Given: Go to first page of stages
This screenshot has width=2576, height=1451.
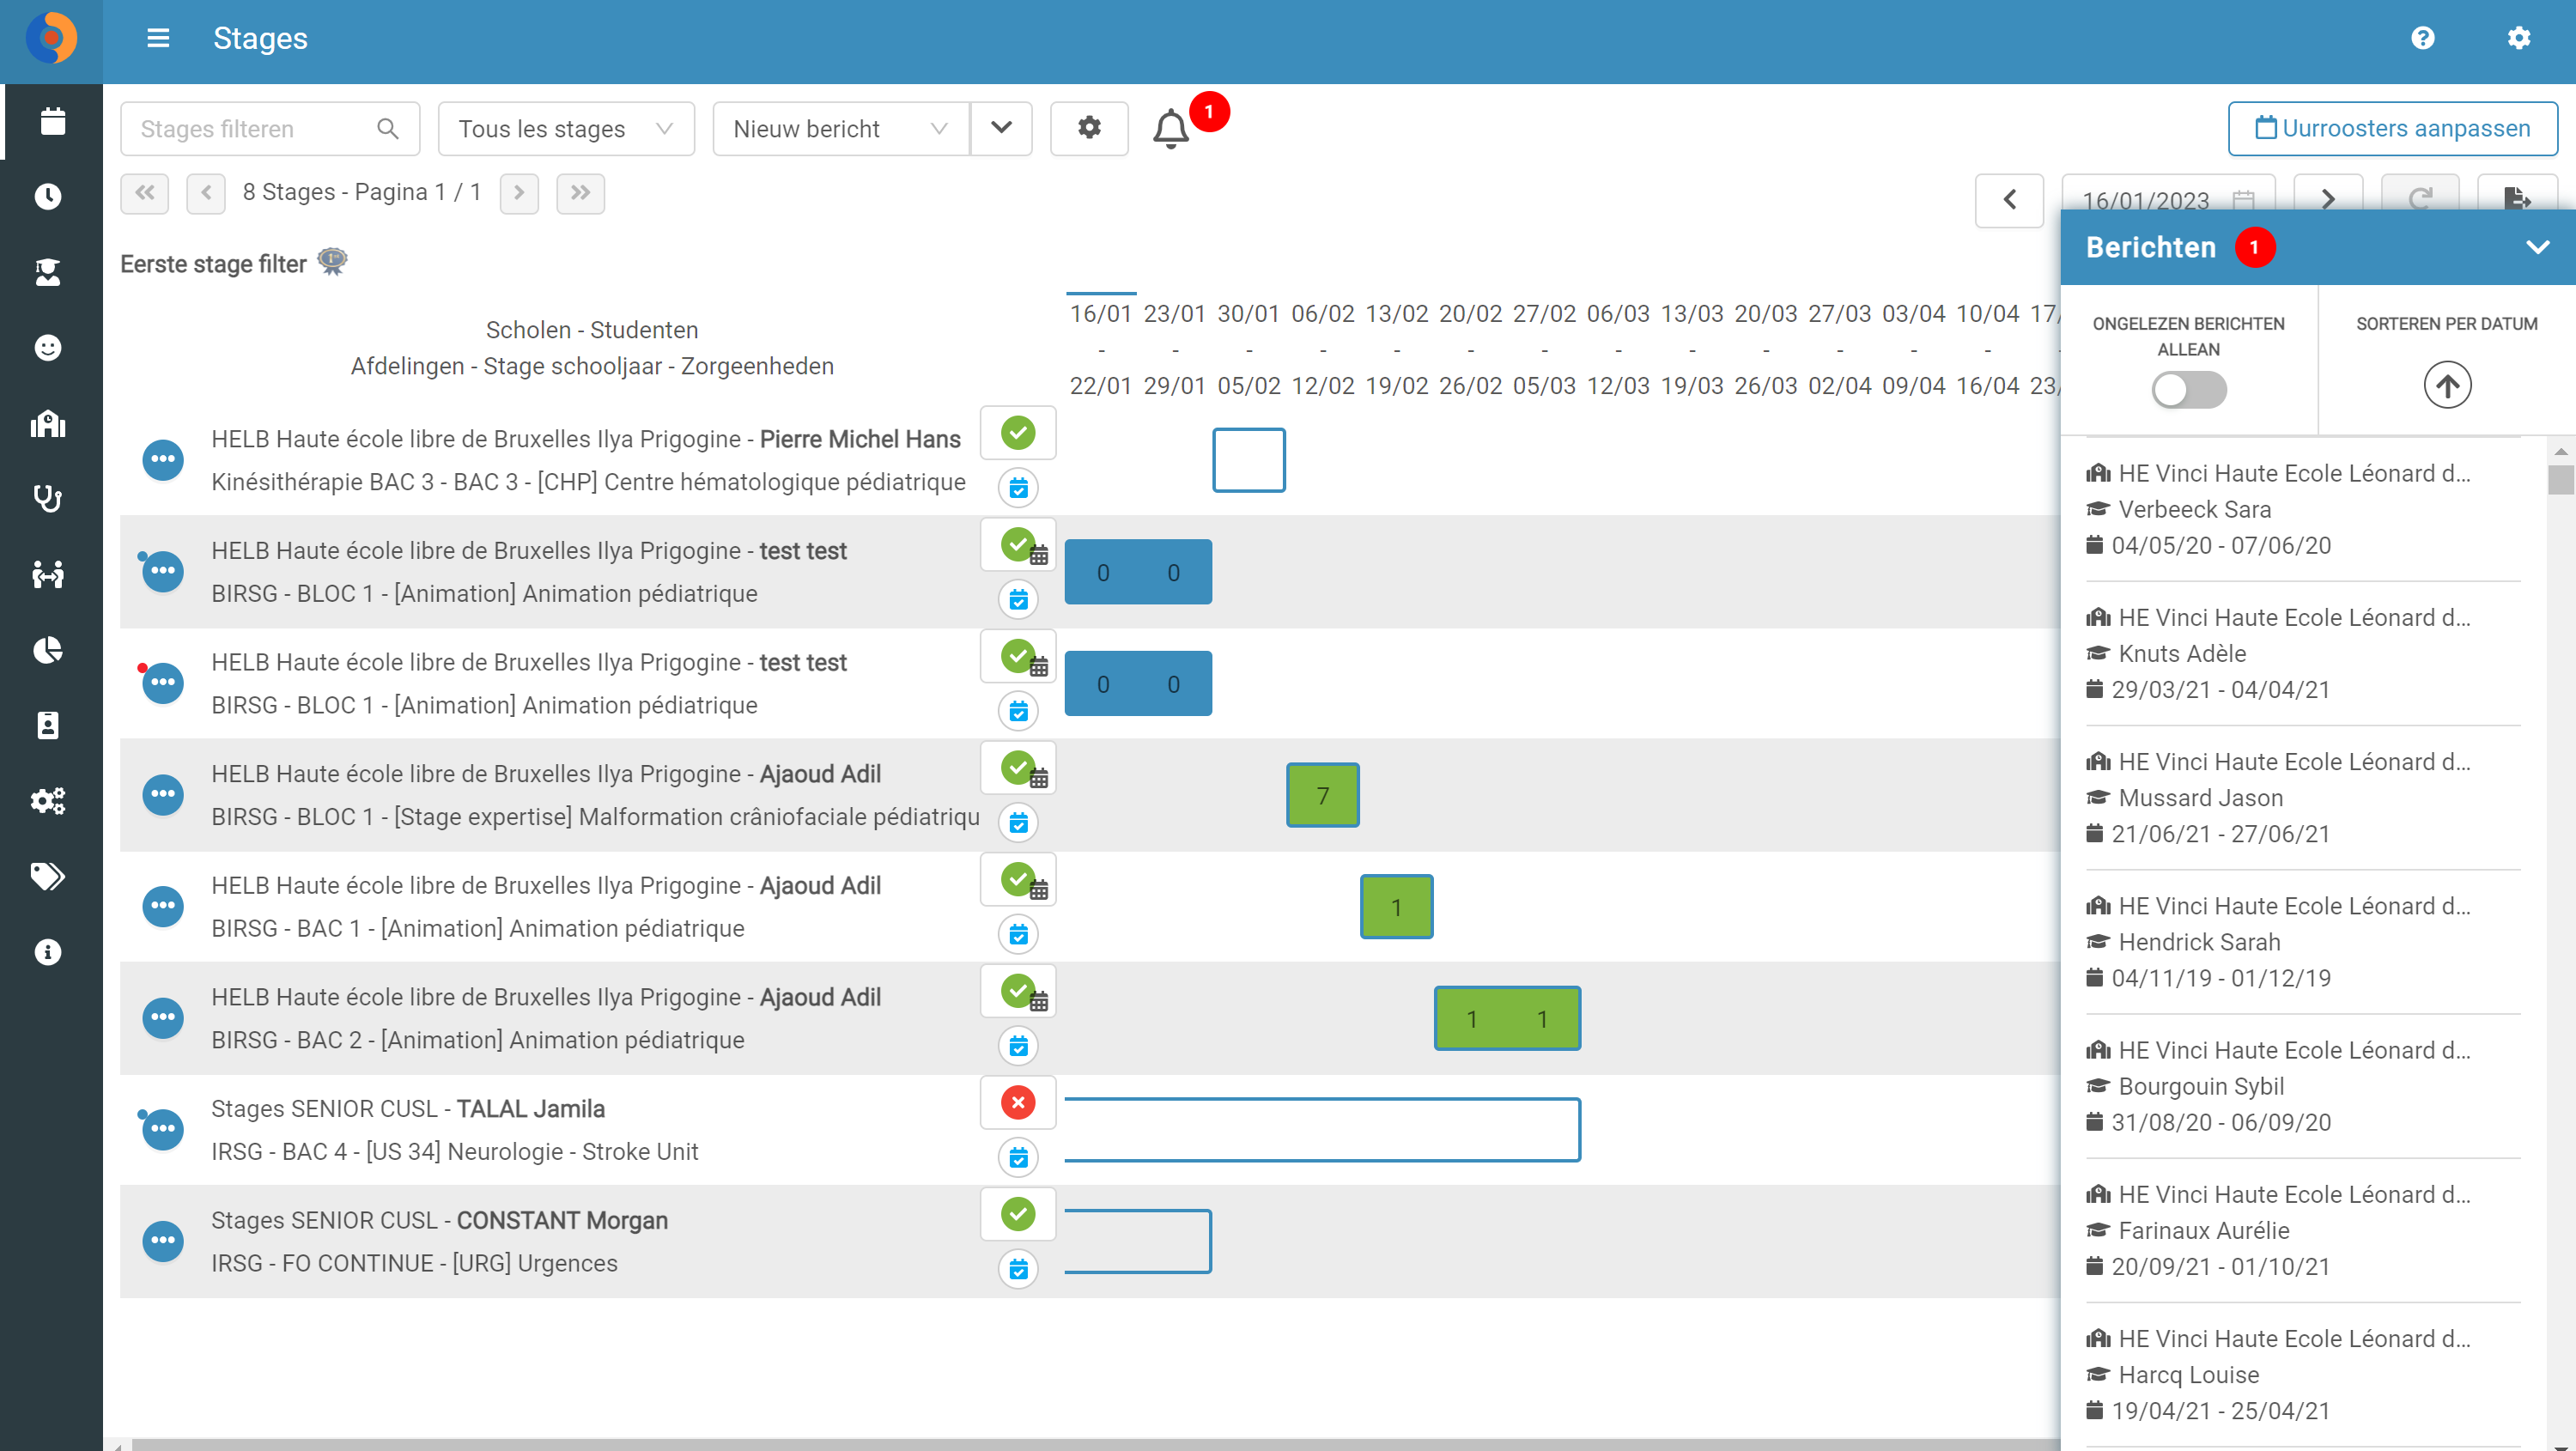Looking at the screenshot, I should point(145,193).
